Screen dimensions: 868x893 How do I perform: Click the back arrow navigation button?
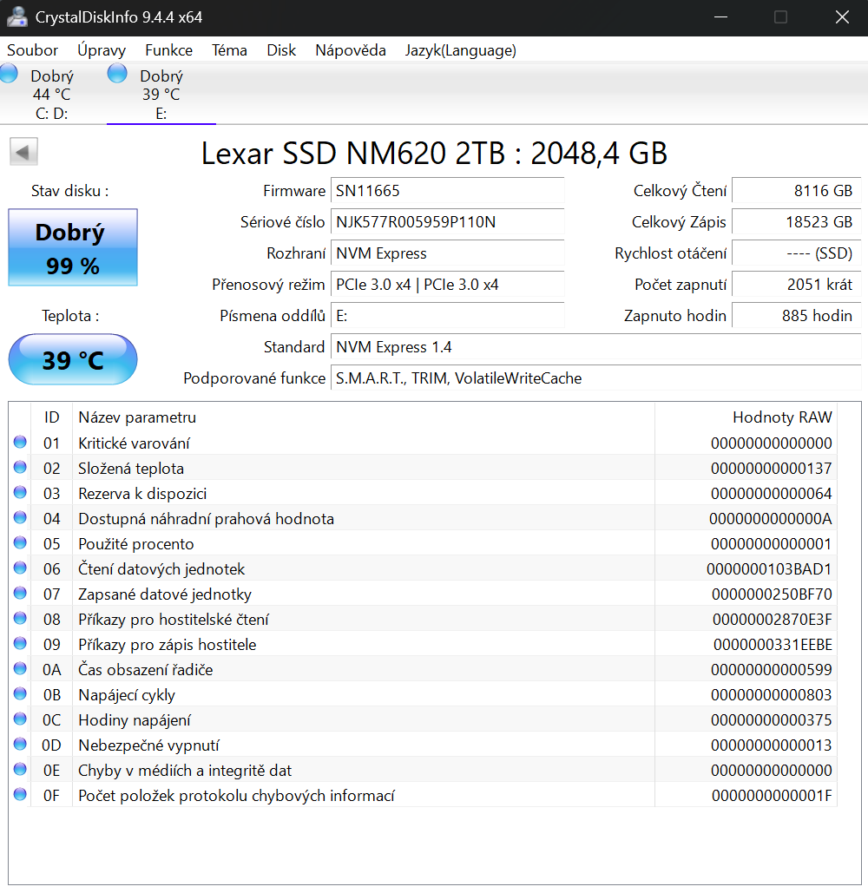[23, 150]
